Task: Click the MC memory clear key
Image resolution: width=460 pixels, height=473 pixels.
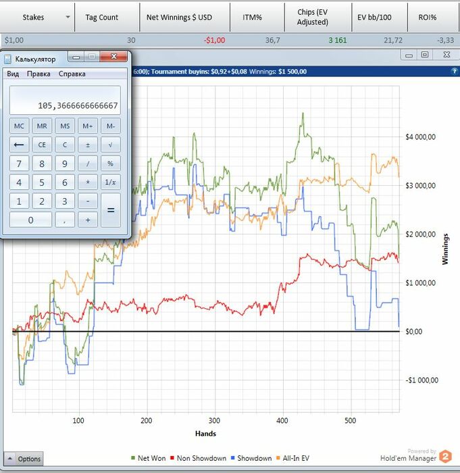Action: click(x=19, y=126)
